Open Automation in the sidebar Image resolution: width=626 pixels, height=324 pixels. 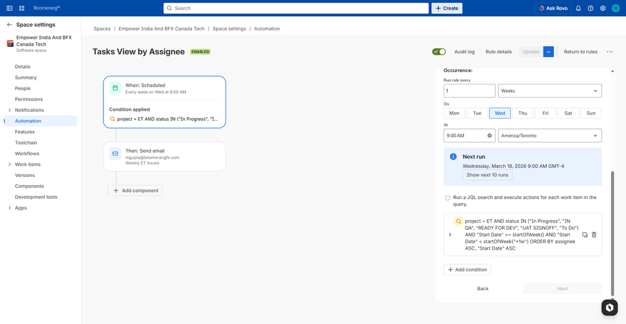[40, 121]
